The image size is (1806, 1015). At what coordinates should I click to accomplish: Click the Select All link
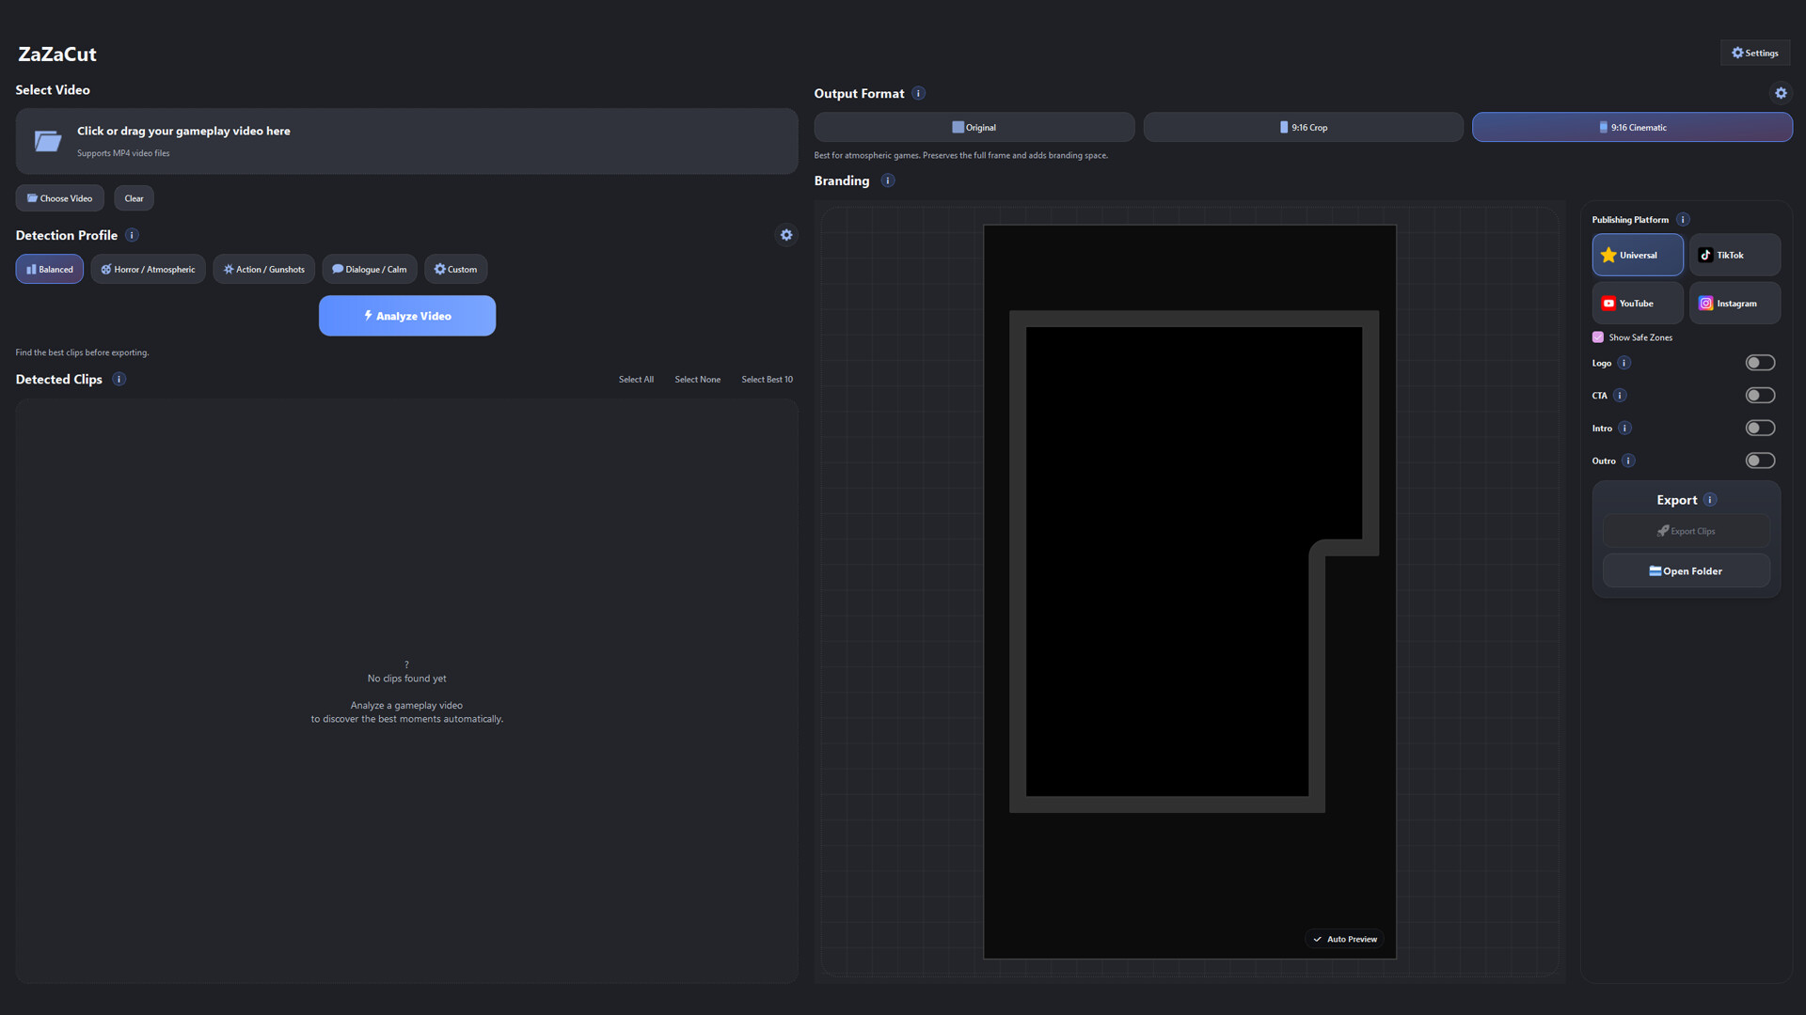[x=636, y=380]
